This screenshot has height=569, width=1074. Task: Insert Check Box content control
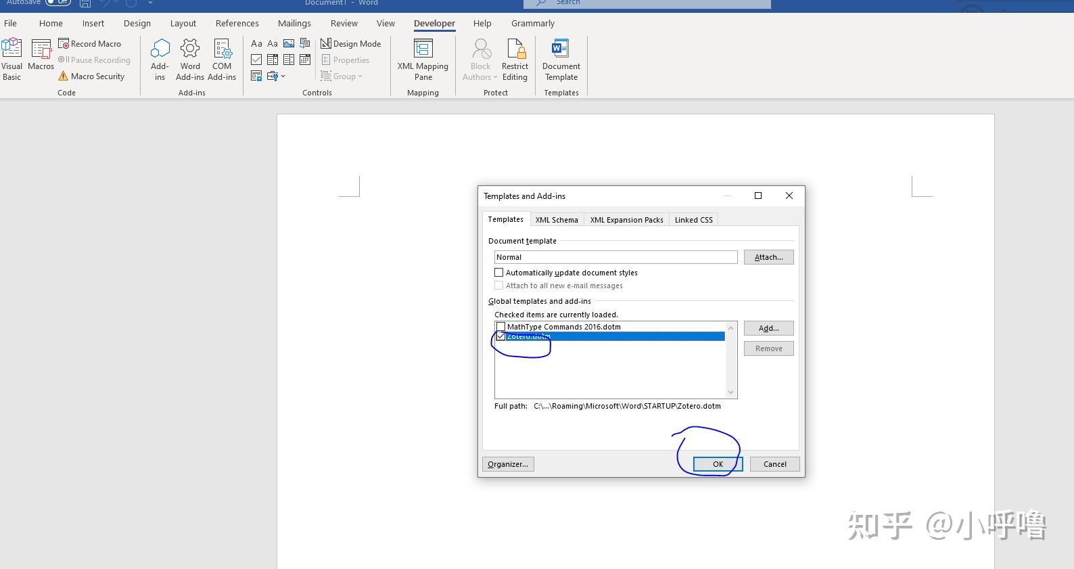(256, 60)
